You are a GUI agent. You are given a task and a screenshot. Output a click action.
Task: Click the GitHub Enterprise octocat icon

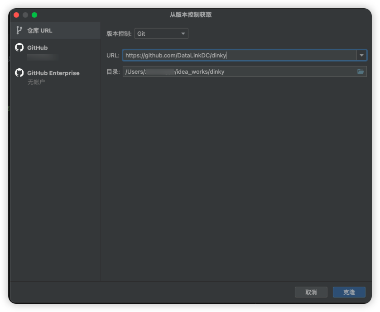tap(19, 72)
